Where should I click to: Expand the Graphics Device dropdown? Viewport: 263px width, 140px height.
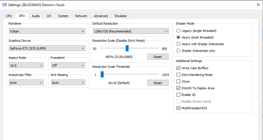click(47, 48)
